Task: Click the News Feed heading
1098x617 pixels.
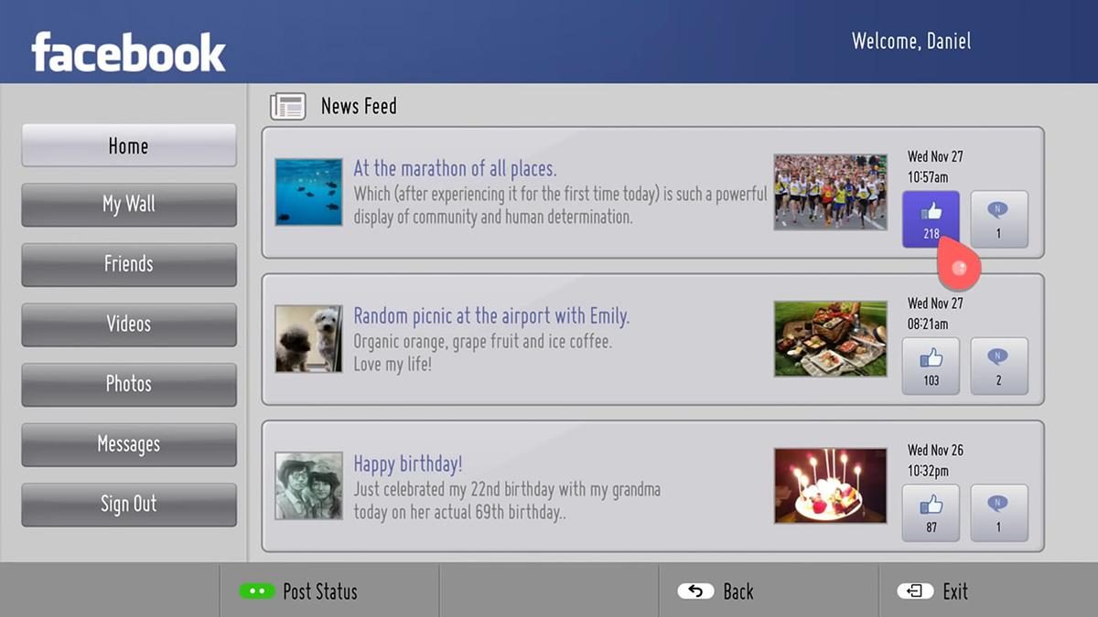Action: click(359, 106)
